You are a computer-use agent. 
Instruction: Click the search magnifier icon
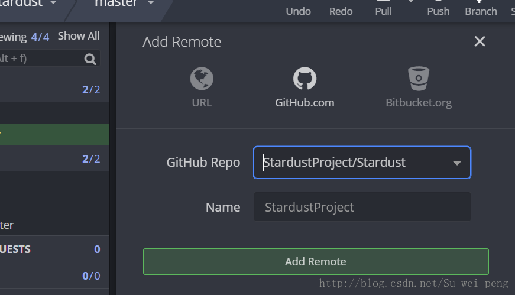coord(90,59)
